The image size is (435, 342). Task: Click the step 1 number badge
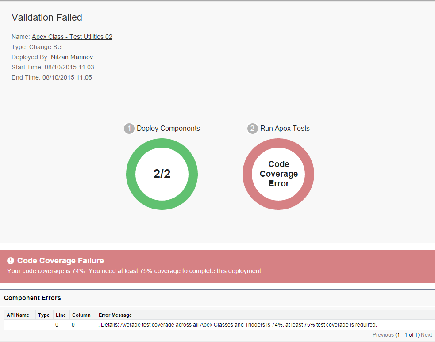[129, 129]
